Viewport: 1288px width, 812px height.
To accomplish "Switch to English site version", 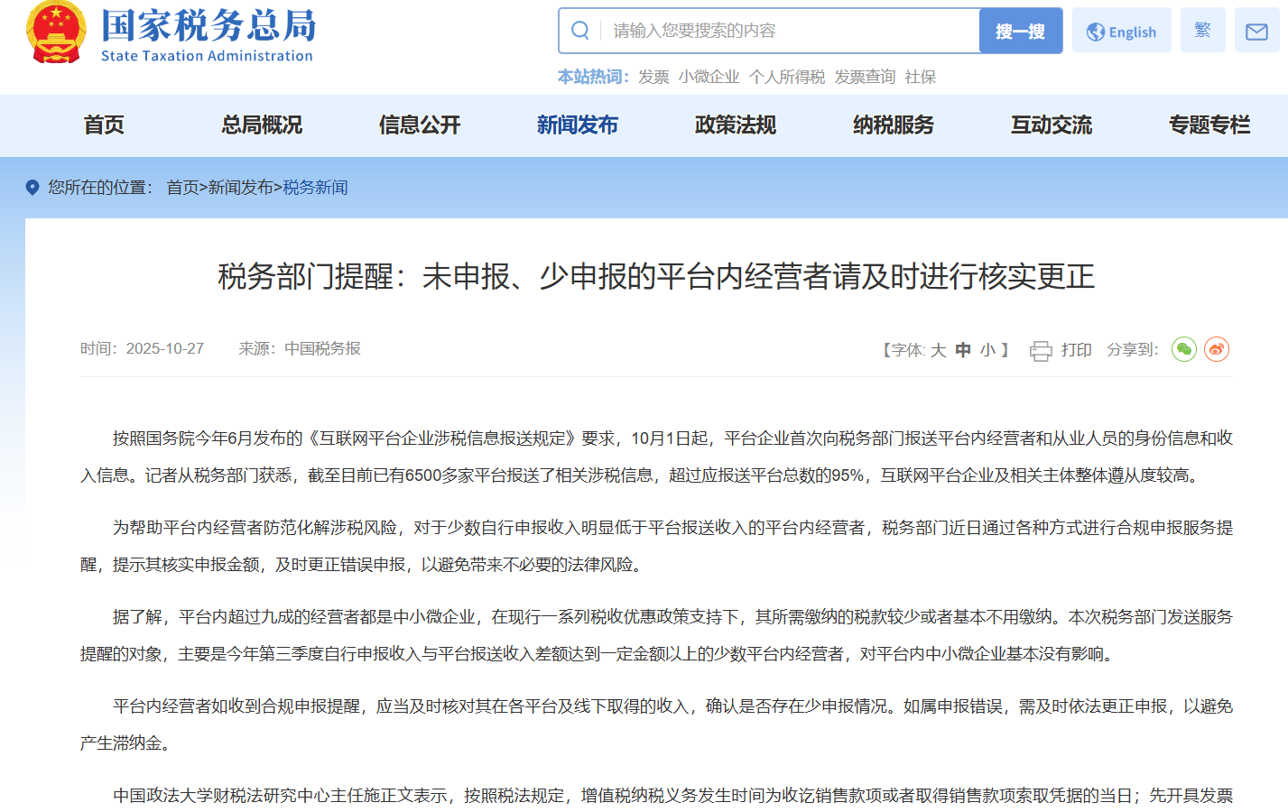I will 1121,32.
